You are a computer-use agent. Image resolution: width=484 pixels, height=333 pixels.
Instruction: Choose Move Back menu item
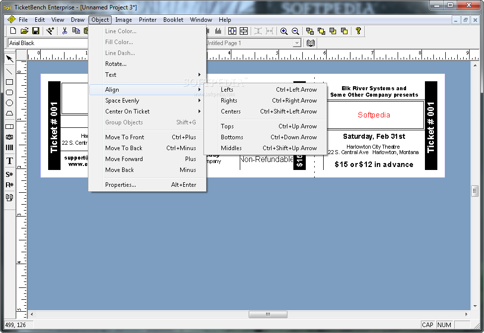click(x=147, y=170)
